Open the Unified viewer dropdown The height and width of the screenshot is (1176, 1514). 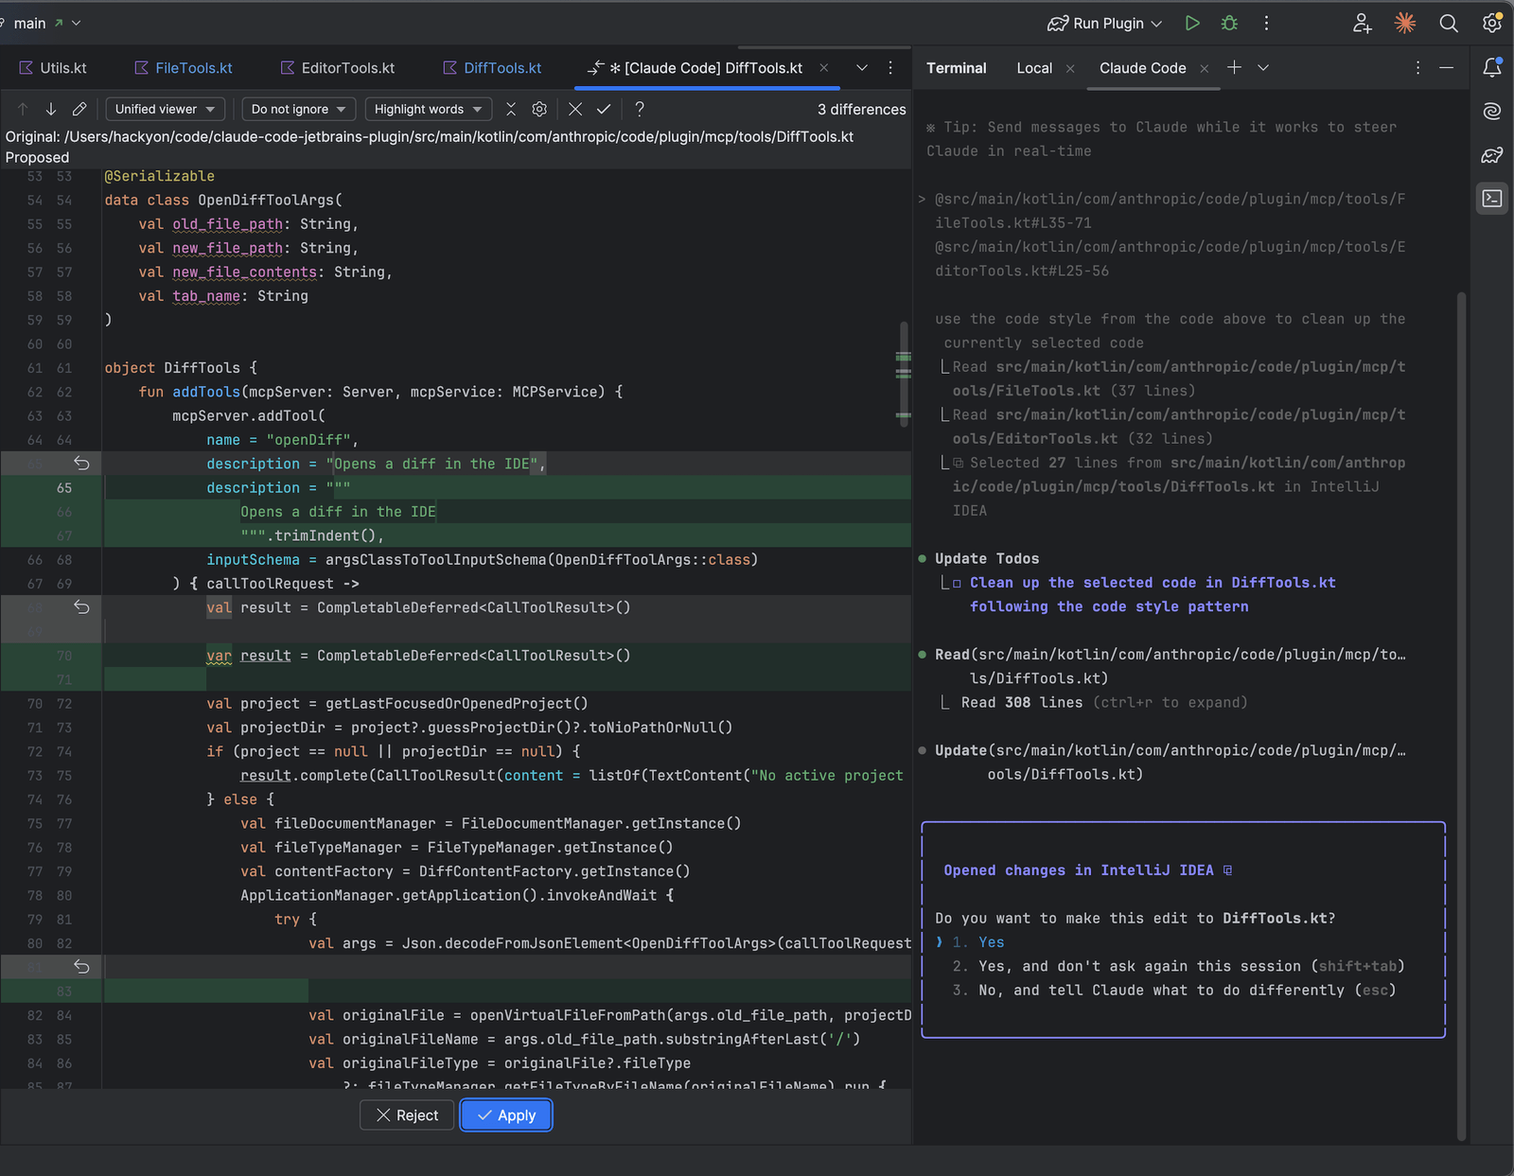[x=166, y=109]
